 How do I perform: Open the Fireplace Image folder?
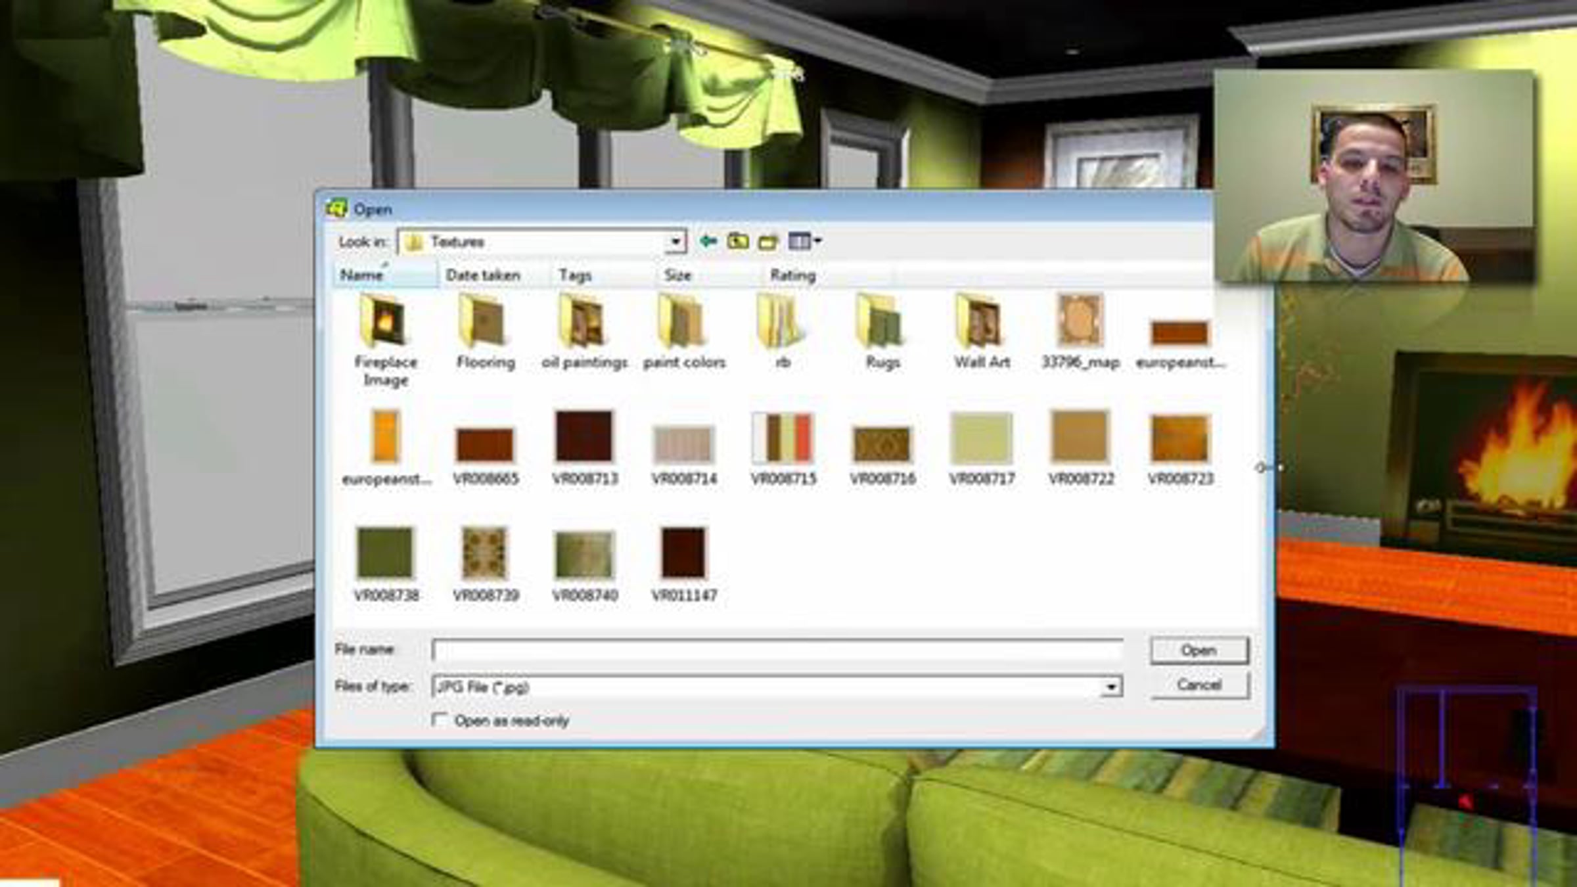pos(385,322)
